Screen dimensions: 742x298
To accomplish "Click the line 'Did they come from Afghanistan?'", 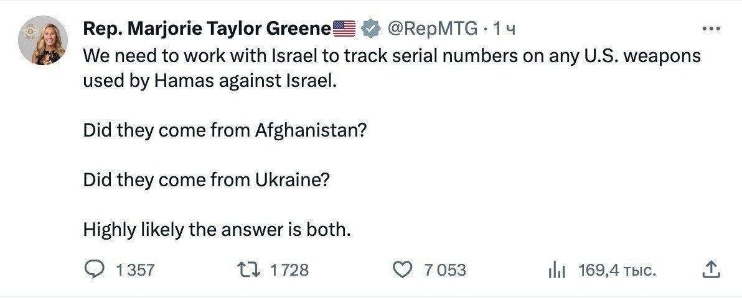I will [x=225, y=130].
